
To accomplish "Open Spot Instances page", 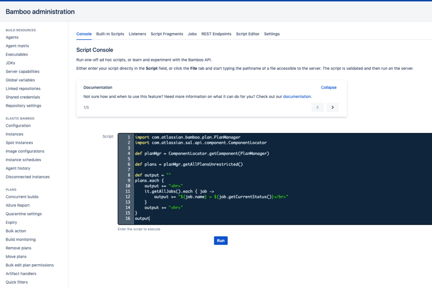I will pos(19,143).
